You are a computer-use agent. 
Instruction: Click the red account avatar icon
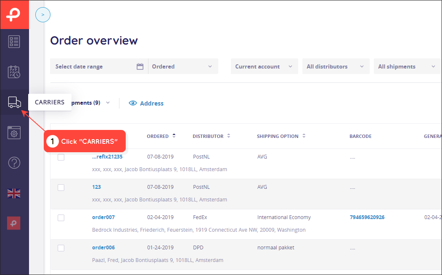14,223
